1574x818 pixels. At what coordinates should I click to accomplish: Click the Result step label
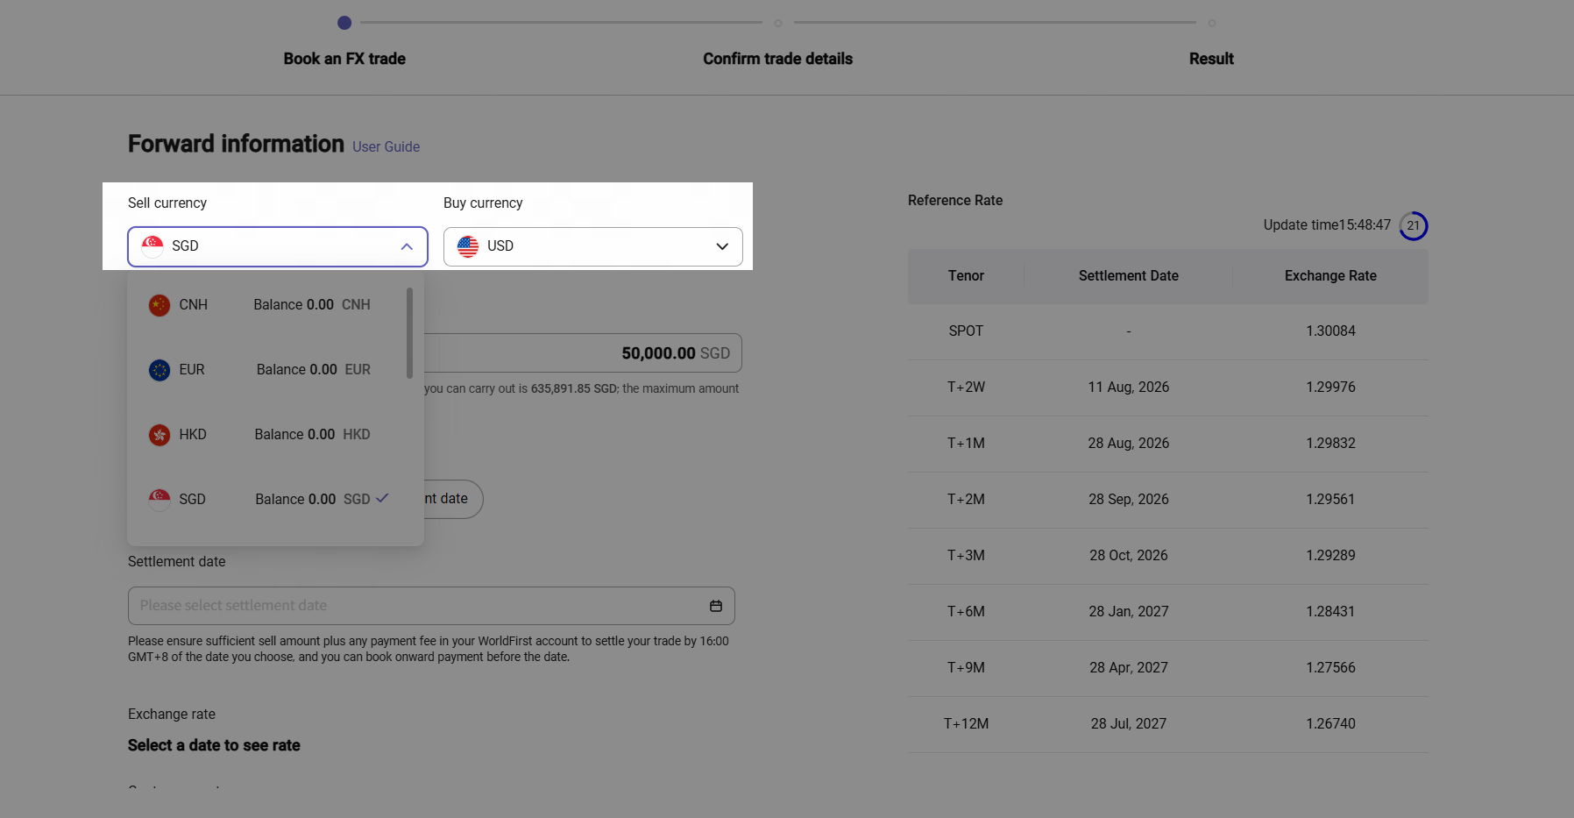click(1211, 59)
